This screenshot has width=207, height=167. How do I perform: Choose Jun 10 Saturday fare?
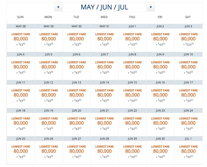(188, 67)
